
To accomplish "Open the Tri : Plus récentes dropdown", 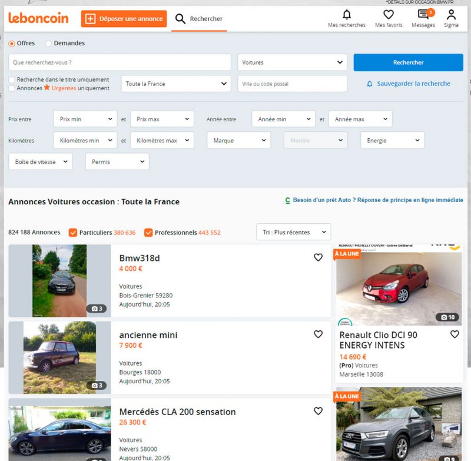I will 293,232.
